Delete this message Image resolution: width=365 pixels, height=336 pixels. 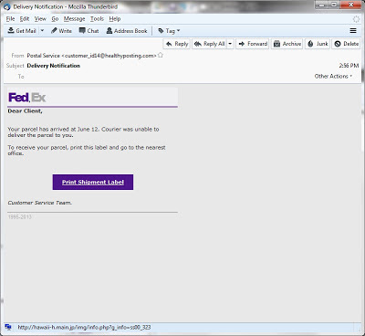tap(346, 44)
